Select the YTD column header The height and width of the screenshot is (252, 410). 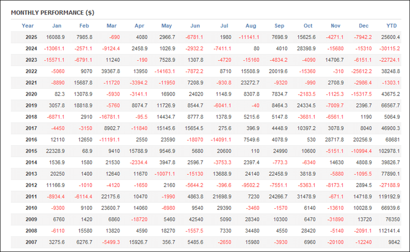[x=391, y=26]
